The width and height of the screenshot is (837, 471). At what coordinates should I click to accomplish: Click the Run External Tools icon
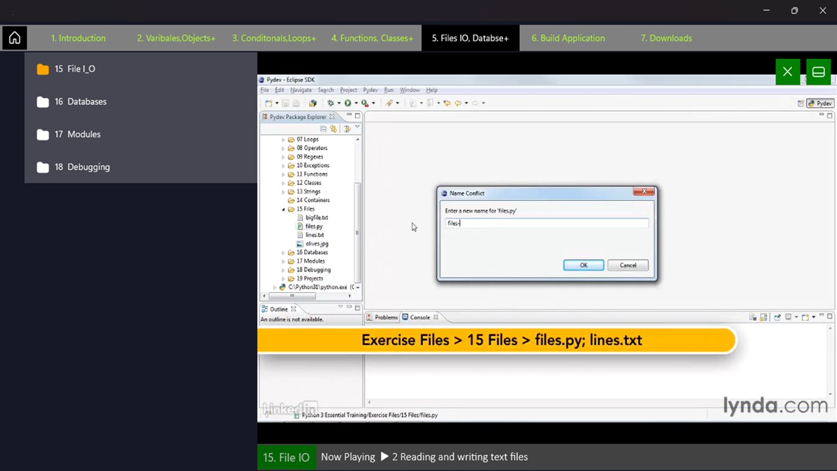coord(365,103)
